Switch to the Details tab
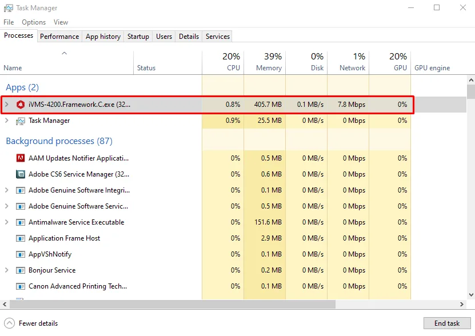 click(189, 37)
